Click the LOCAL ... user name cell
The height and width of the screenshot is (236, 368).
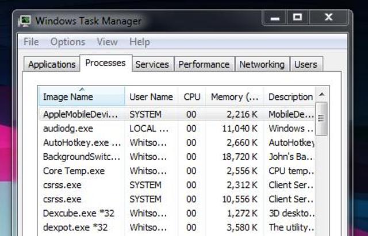coord(149,129)
